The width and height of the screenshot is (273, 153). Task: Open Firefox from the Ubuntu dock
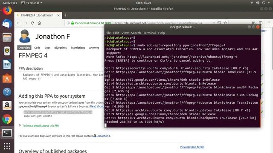(x=7, y=10)
